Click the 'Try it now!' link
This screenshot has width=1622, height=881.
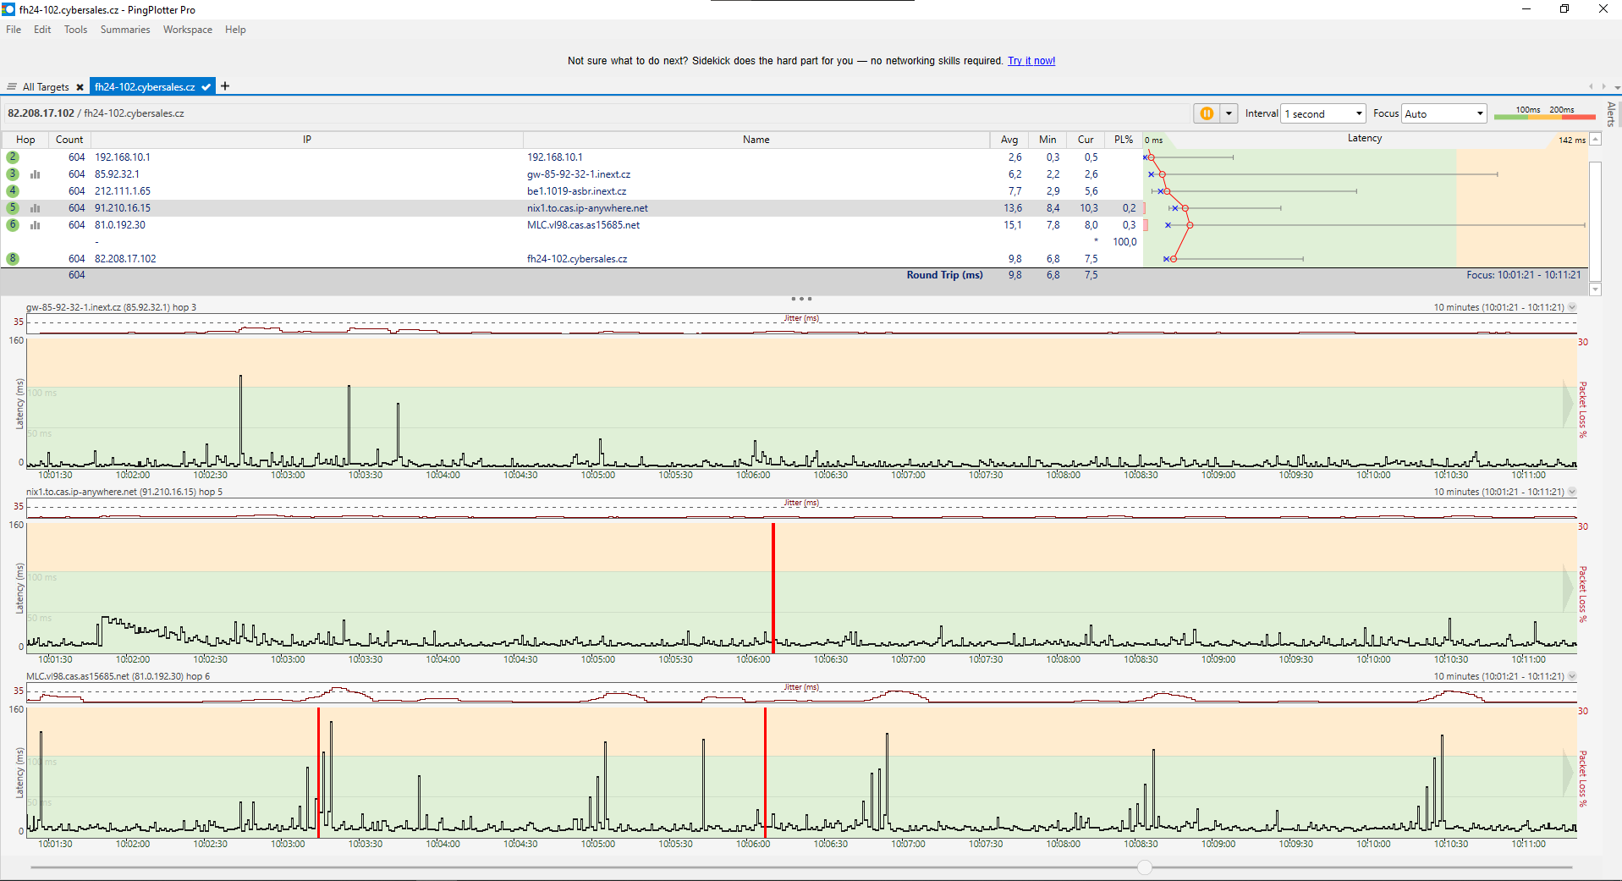[1031, 61]
